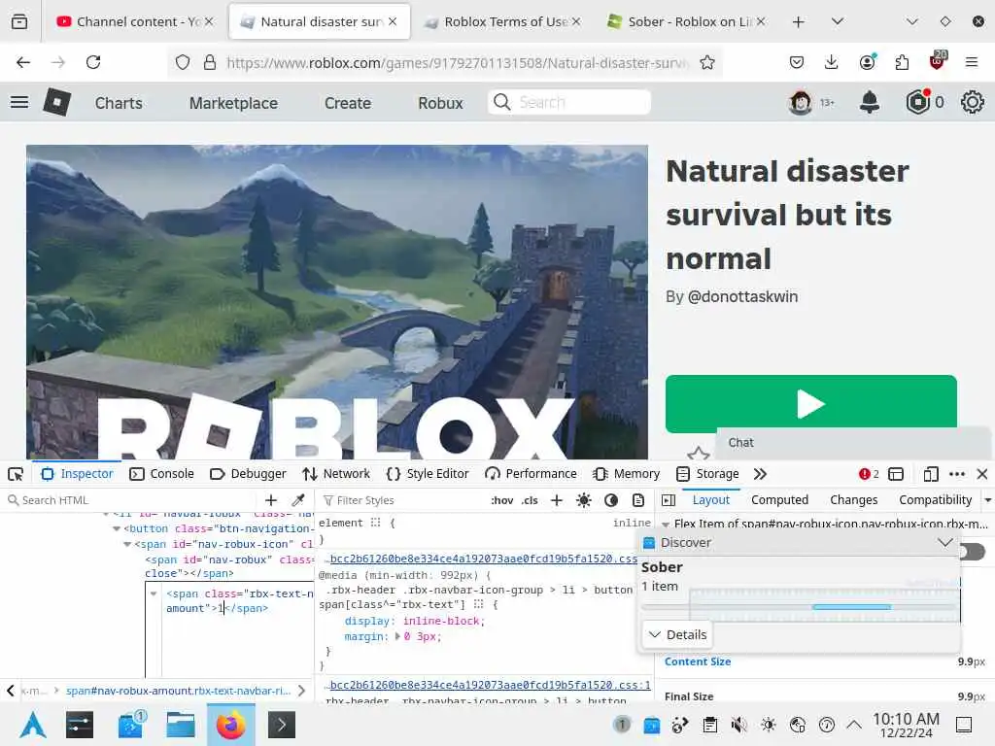Open the Style Editor tab
Viewport: 995px width, 746px height.
(428, 474)
